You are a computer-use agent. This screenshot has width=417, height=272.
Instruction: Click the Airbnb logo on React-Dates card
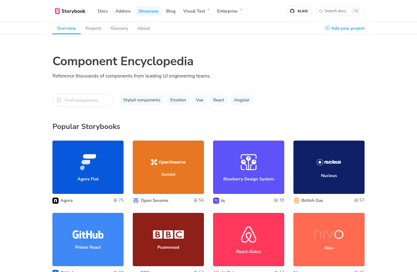click(x=249, y=235)
